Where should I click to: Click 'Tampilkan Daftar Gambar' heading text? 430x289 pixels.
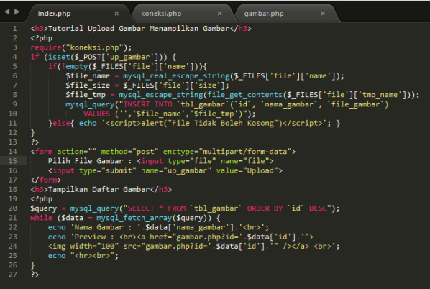(x=99, y=190)
